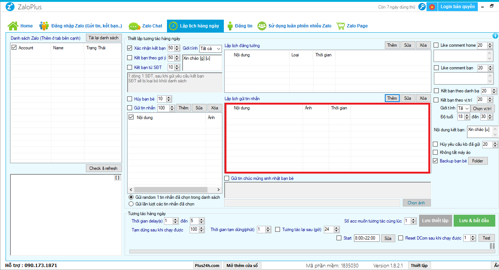Viewport: 499px width, 270px height.
Task: Click Mở thêm cửa sổ button
Action: 243,265
